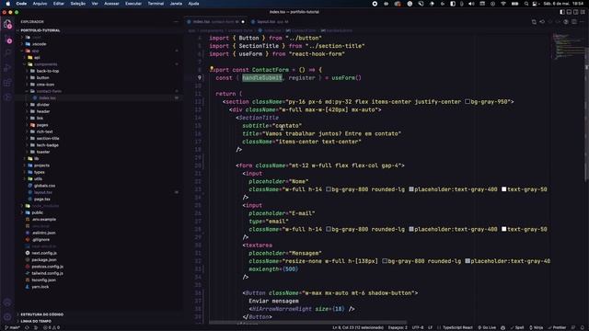Open the Explorer panel more actions ellipsis
Image resolution: width=589 pixels, height=331 pixels.
click(176, 22)
